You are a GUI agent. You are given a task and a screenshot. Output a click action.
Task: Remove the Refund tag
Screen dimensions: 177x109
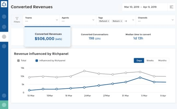tap(108, 21)
